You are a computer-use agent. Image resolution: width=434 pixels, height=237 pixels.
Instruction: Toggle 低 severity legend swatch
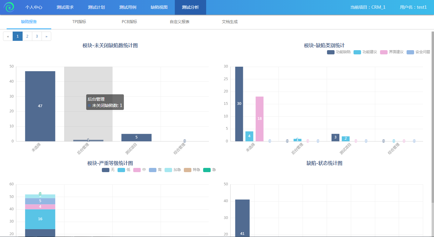tap(121, 170)
